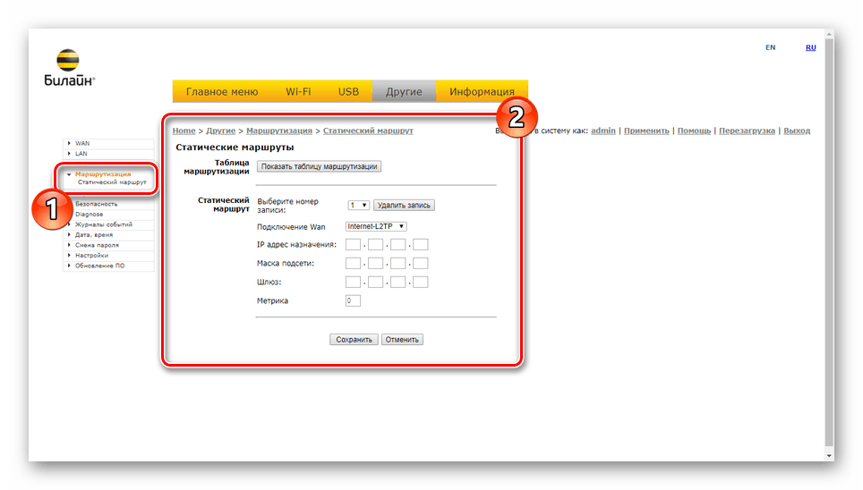863x490 pixels.
Task: Click fourth octet of Маска подсети
Action: pyautogui.click(x=421, y=264)
